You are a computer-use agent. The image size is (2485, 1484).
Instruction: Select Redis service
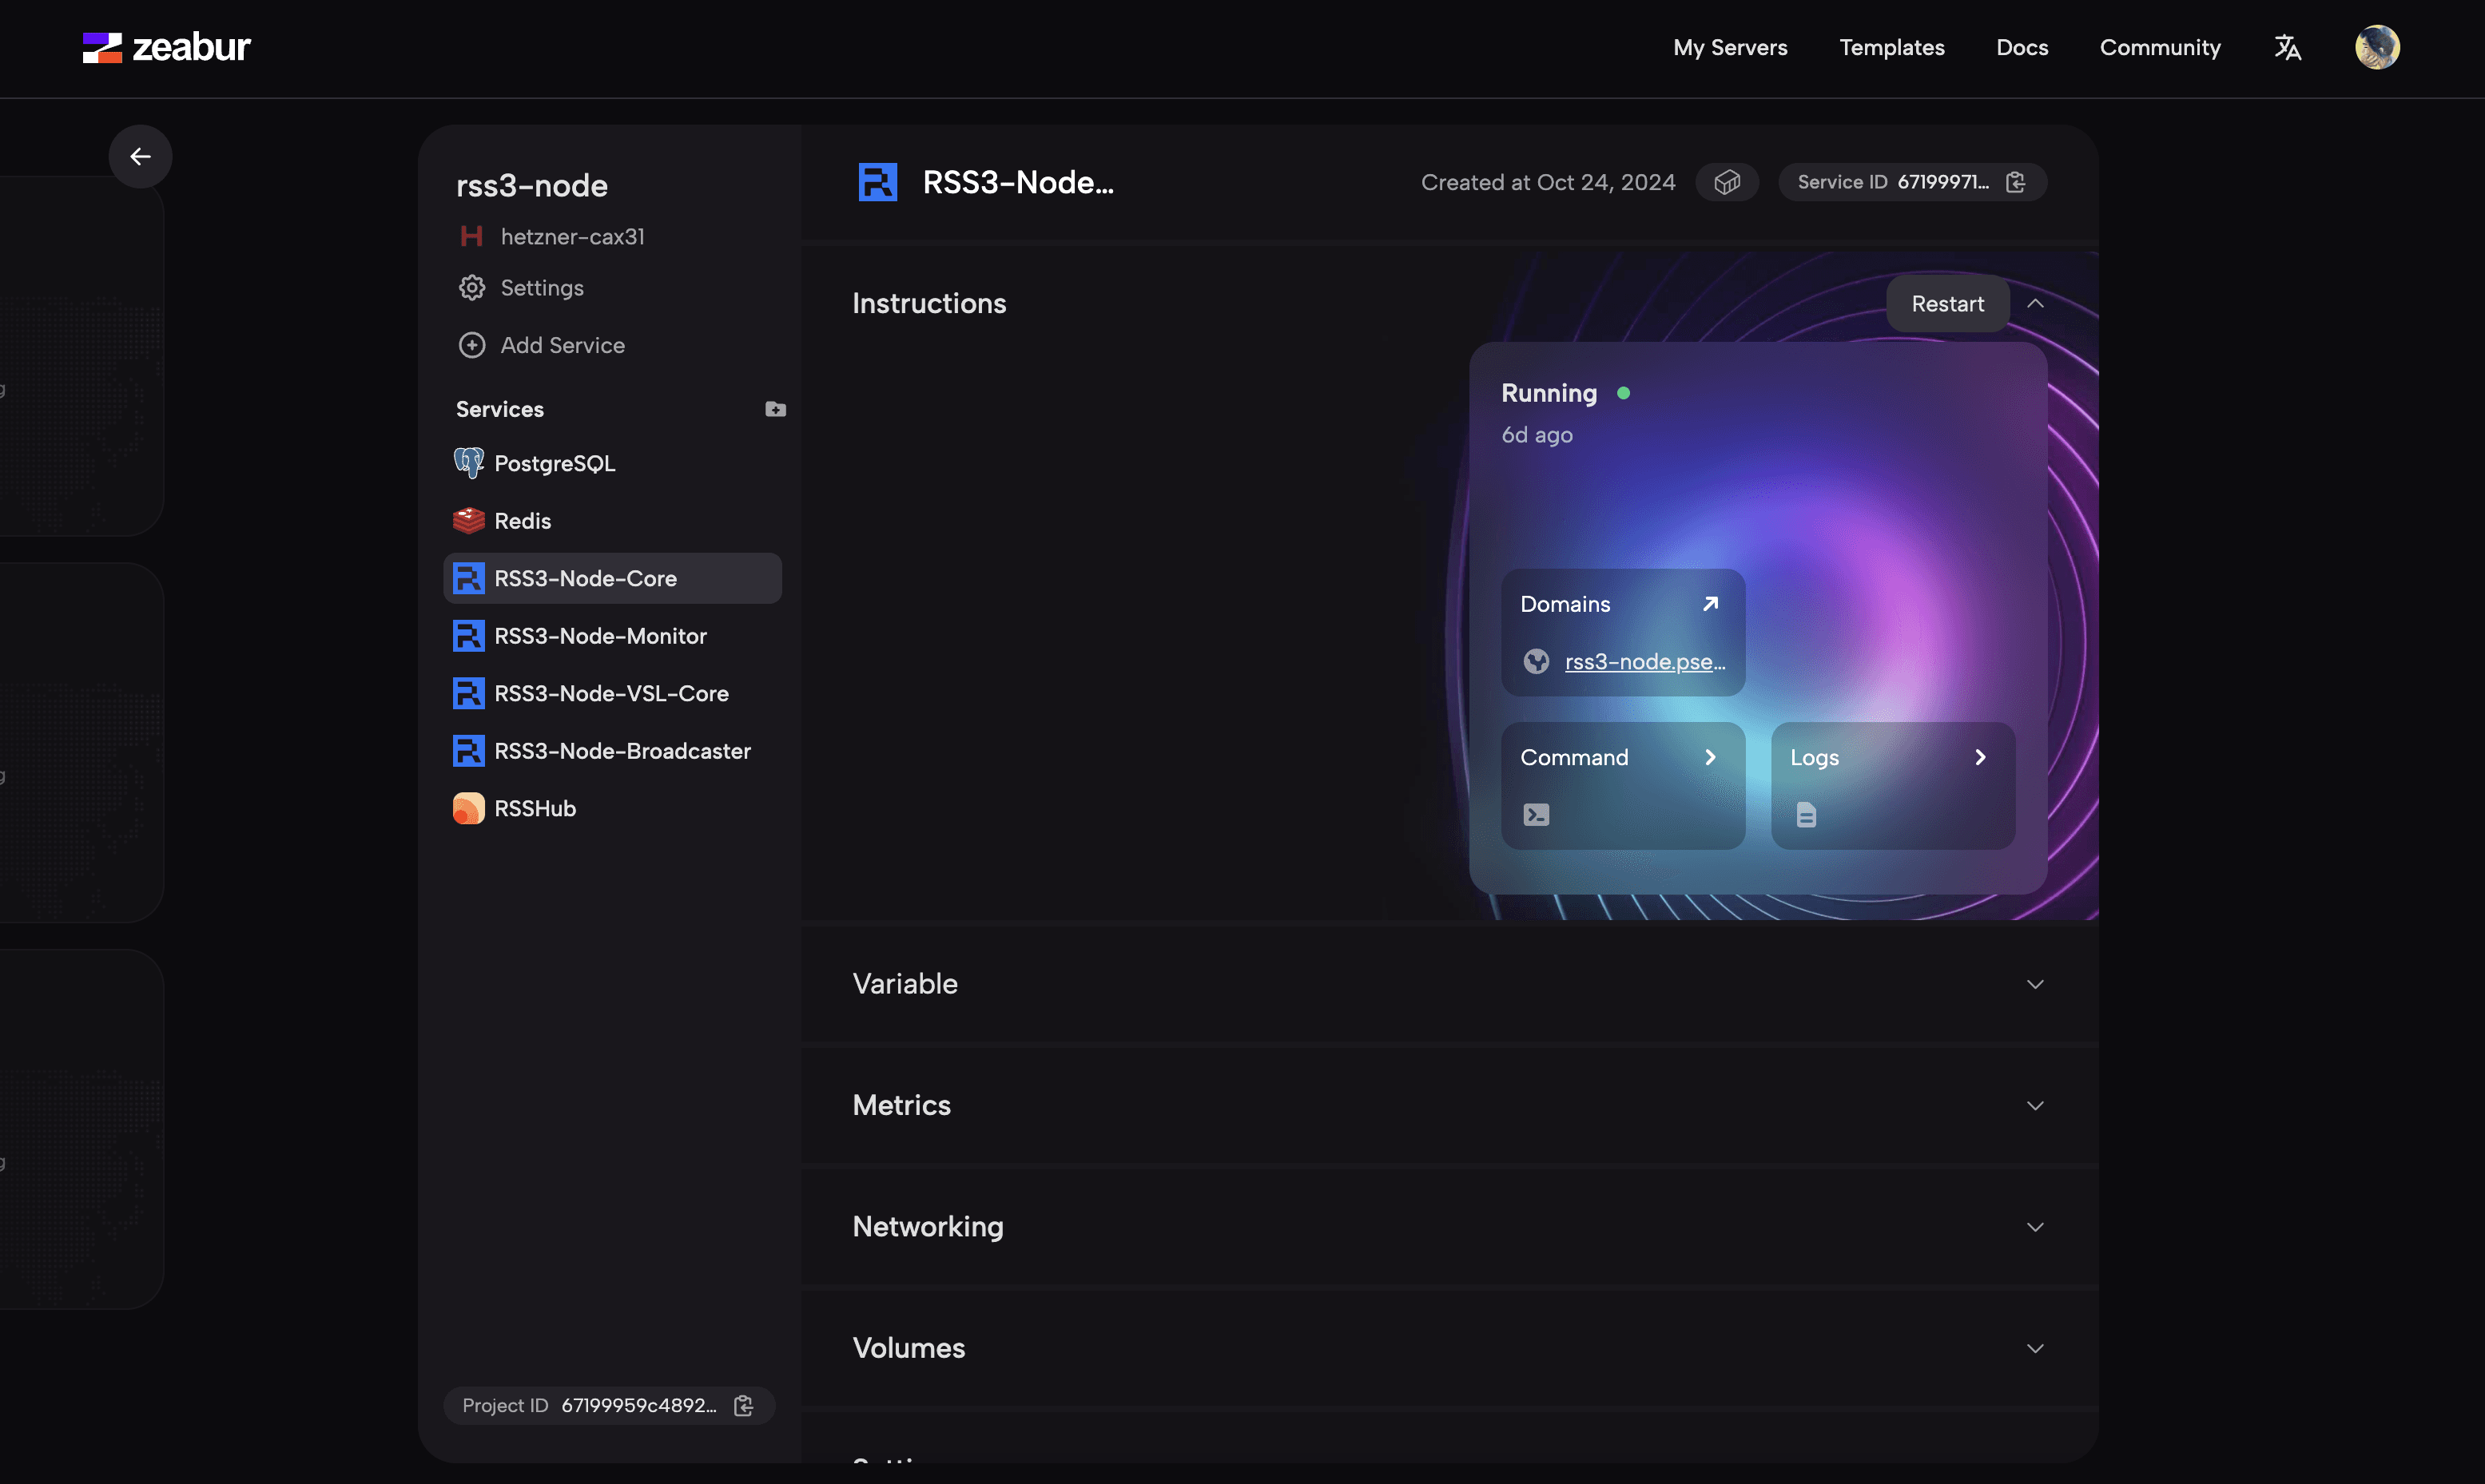(612, 520)
